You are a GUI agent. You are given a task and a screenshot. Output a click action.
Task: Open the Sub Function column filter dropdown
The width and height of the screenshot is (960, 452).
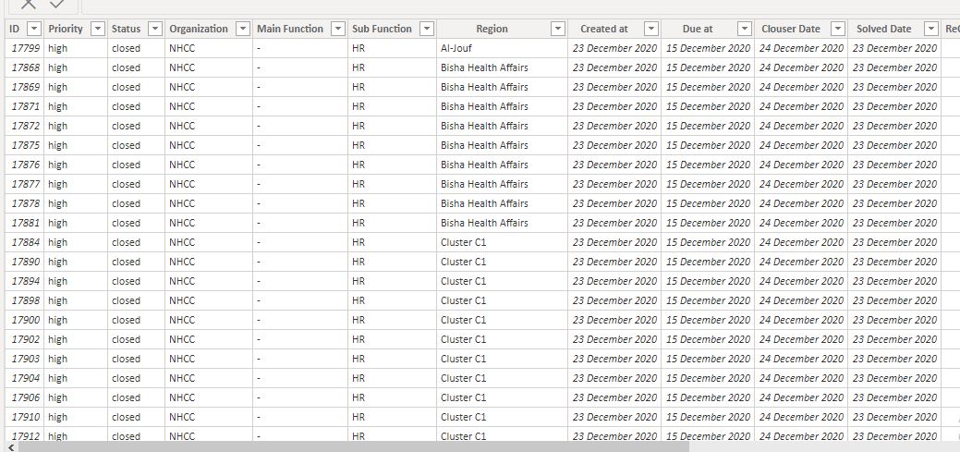(x=427, y=29)
